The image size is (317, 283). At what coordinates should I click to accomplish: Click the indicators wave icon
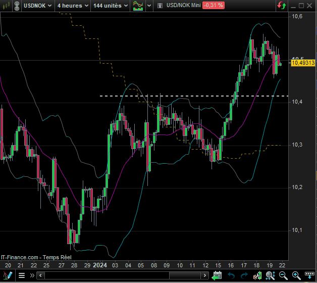click(x=138, y=6)
